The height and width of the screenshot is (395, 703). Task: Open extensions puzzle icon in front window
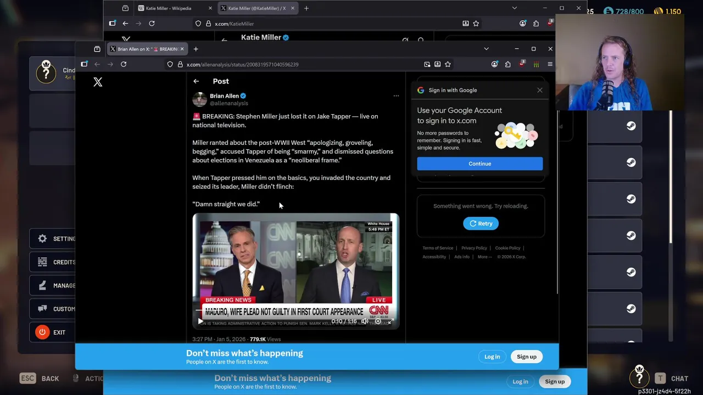[507, 64]
